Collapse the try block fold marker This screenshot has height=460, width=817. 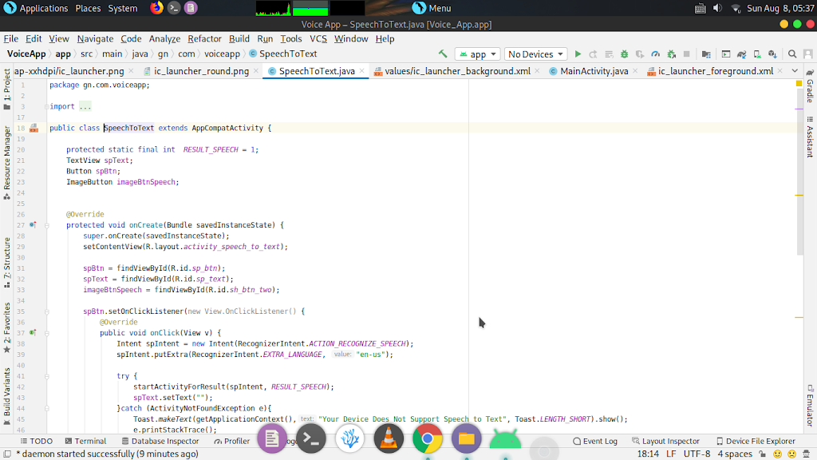(46, 376)
